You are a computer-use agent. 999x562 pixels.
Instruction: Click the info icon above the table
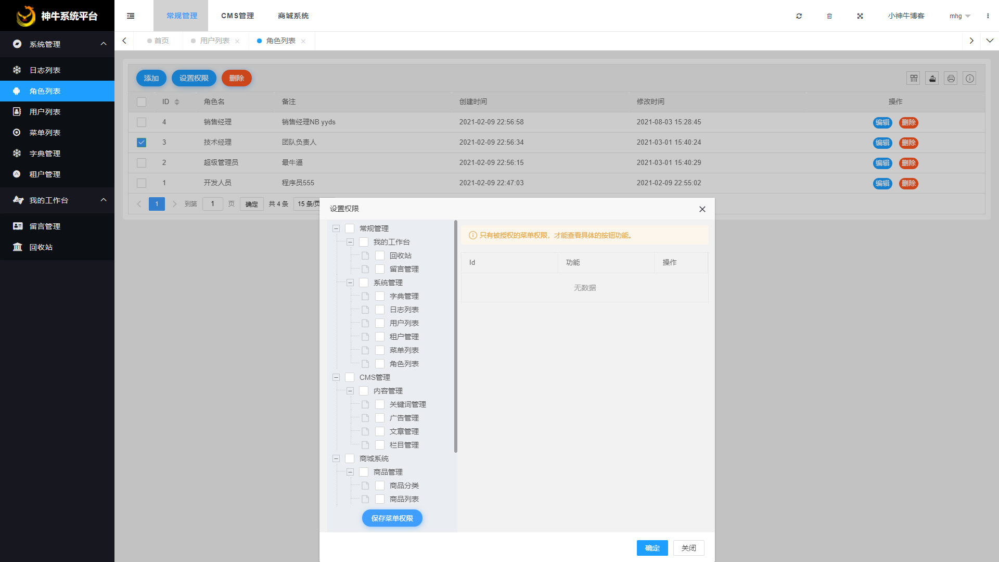pyautogui.click(x=969, y=78)
